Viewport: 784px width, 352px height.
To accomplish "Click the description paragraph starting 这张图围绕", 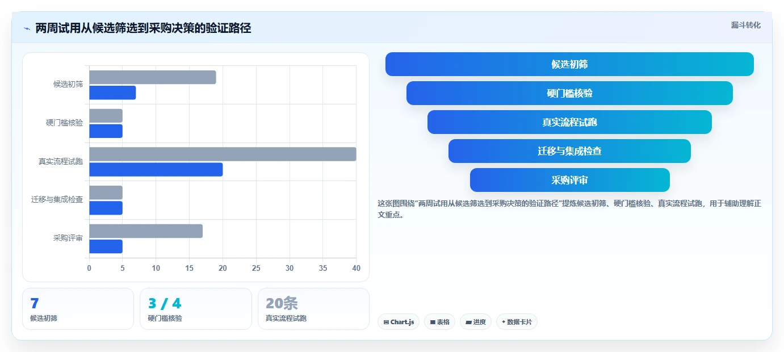I will pos(569,209).
